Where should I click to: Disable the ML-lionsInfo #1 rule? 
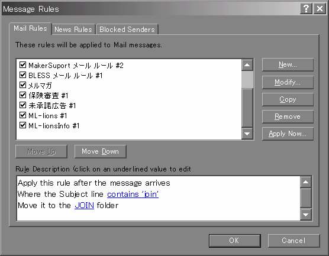[x=22, y=125]
